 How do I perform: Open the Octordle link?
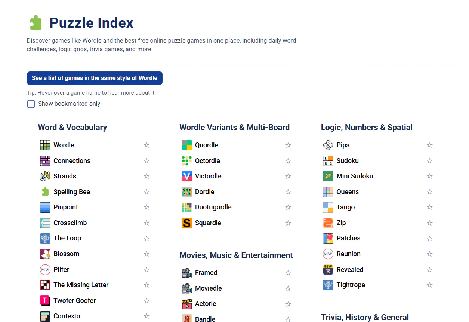coord(208,161)
